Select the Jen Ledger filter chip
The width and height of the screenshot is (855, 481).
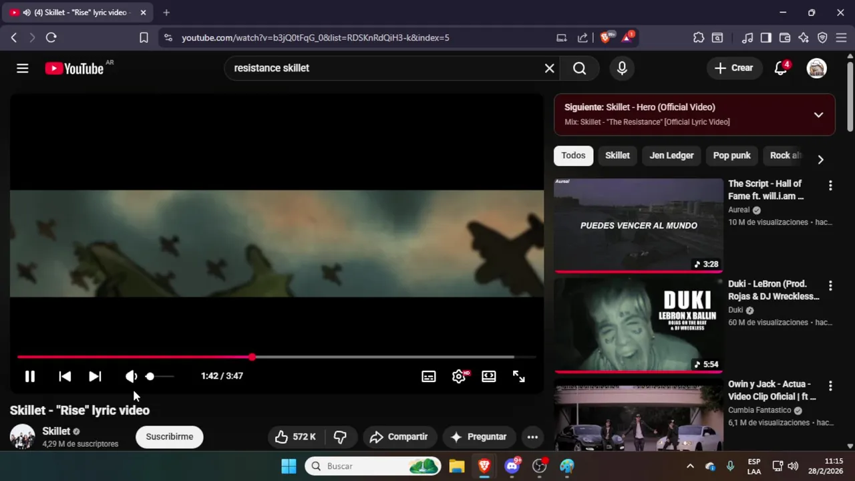[x=671, y=156]
